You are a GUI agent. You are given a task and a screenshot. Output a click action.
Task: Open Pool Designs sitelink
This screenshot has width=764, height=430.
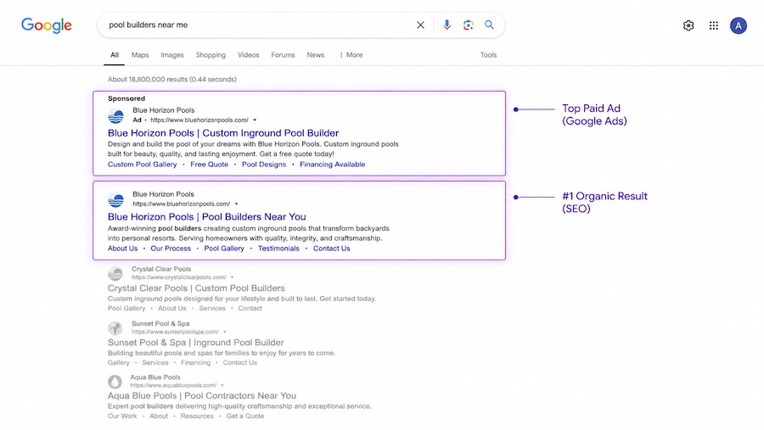(264, 165)
